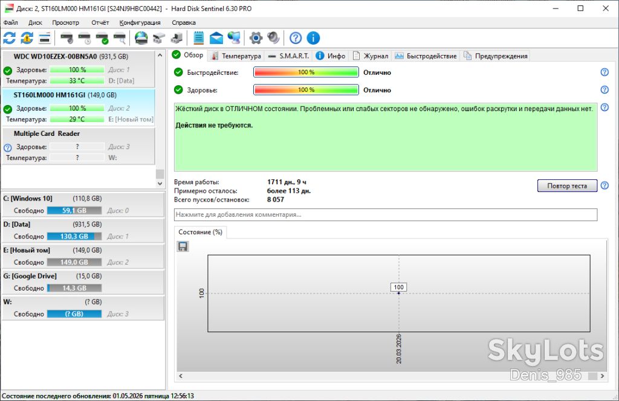Click the chart's left scroll arrow
619x401 pixels.
coord(181,376)
